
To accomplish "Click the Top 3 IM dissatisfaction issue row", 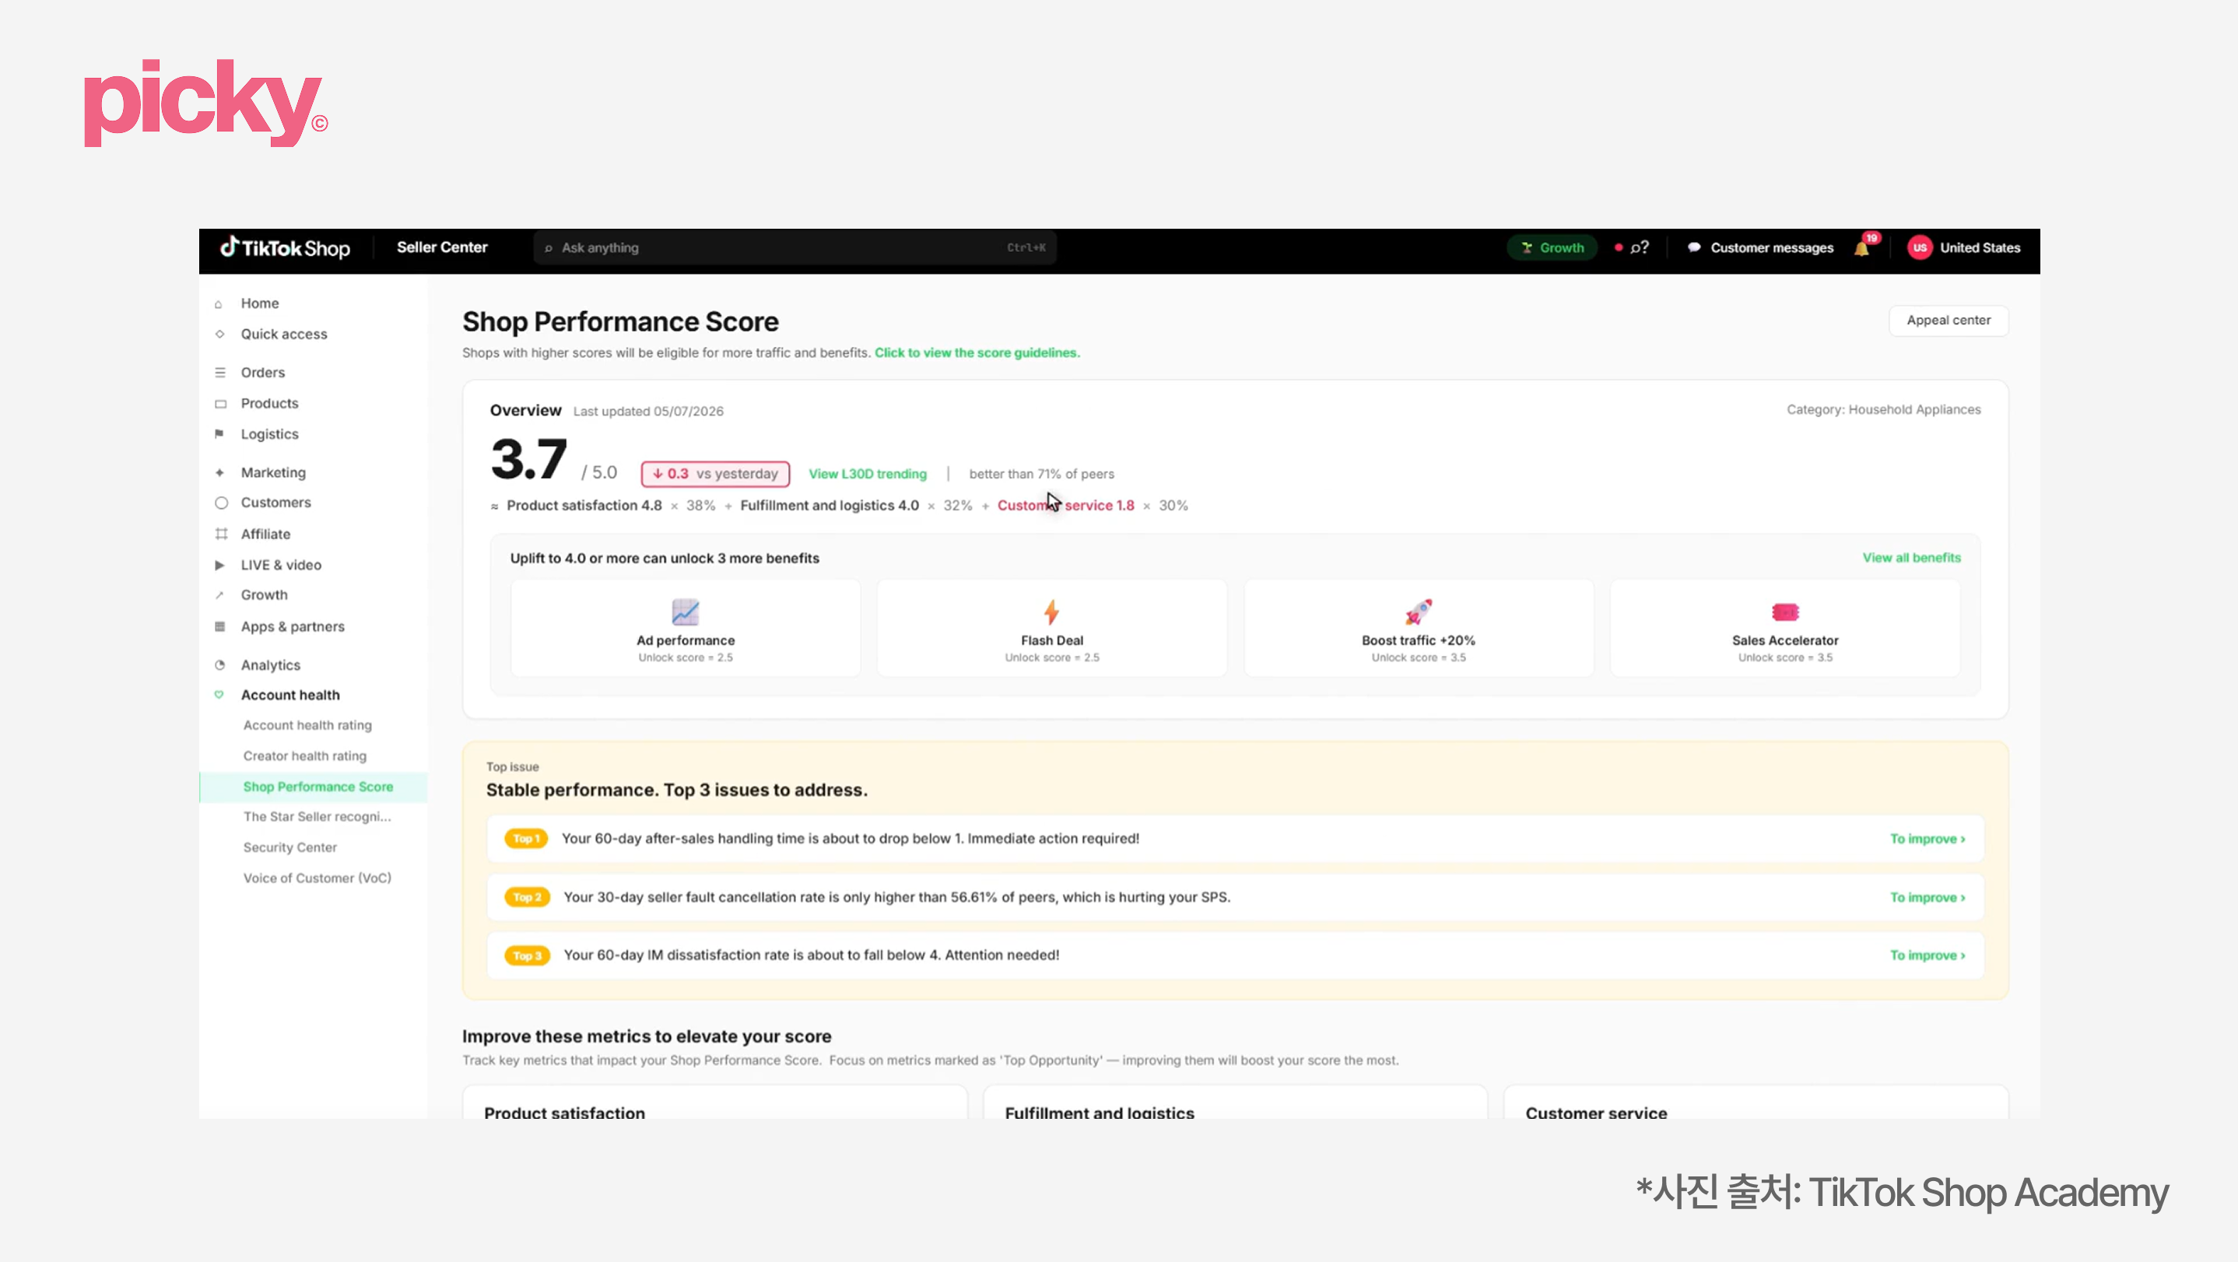I will click(1236, 955).
